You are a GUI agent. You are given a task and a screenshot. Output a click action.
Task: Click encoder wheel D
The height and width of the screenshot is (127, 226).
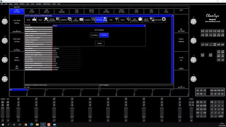click(5, 79)
